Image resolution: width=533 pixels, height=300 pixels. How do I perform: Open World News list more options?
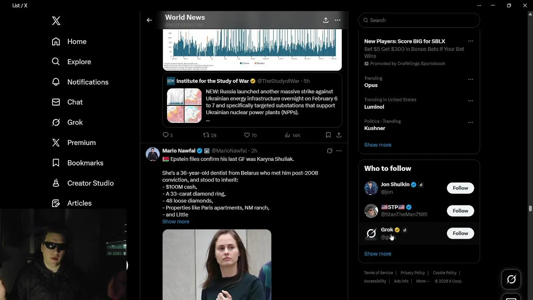coord(338,20)
